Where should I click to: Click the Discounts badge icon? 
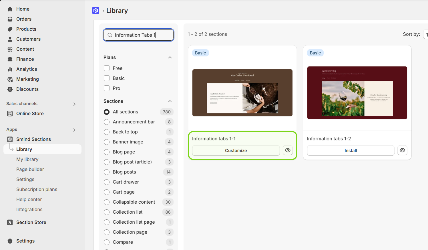click(10, 89)
